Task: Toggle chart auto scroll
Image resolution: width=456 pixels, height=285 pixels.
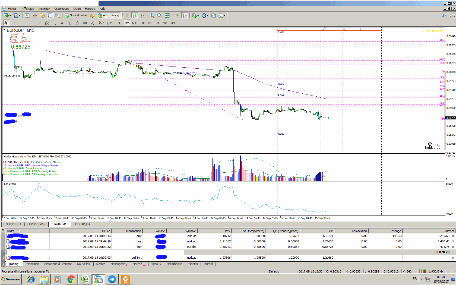Action: point(177,15)
